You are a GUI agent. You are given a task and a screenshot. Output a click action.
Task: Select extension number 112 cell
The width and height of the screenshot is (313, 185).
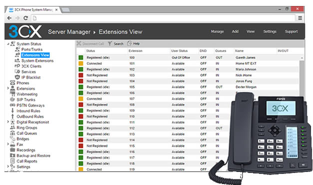click(x=132, y=128)
